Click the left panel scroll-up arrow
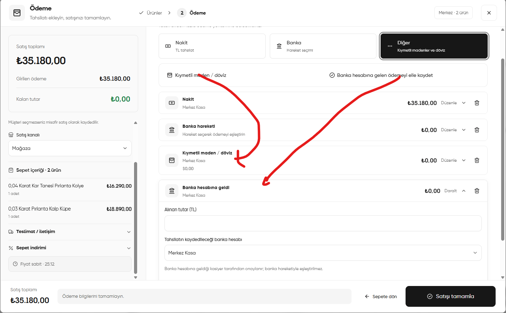This screenshot has height=313, width=506. pyautogui.click(x=135, y=123)
